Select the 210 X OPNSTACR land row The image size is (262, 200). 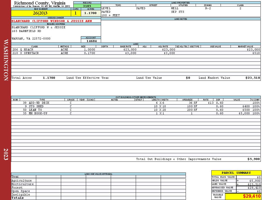136,53
